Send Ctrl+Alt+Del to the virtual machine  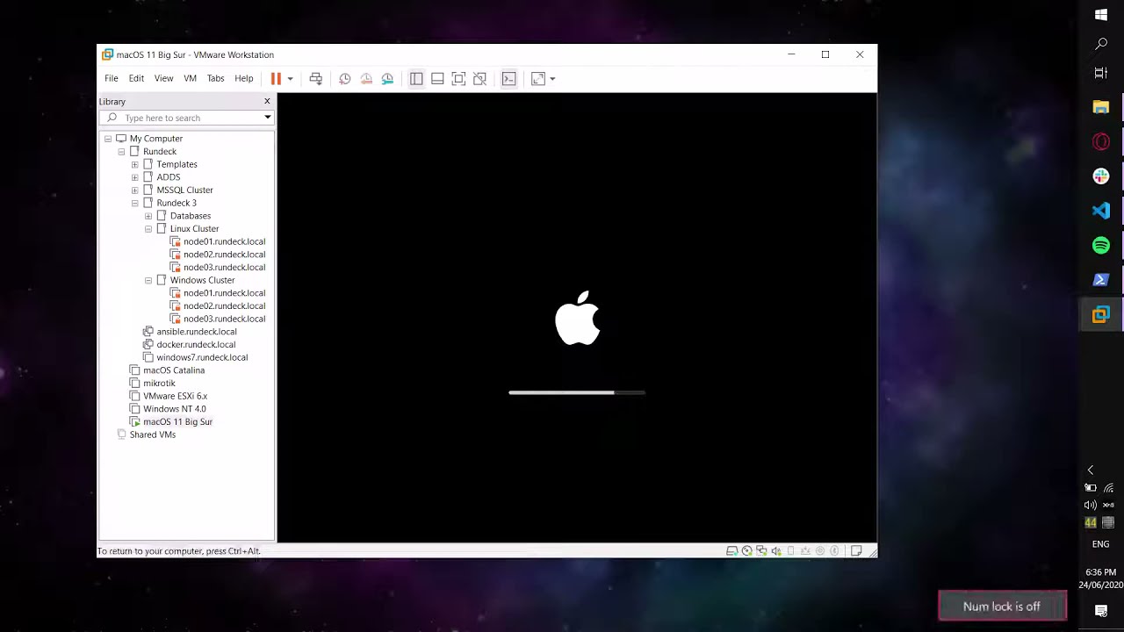point(316,79)
